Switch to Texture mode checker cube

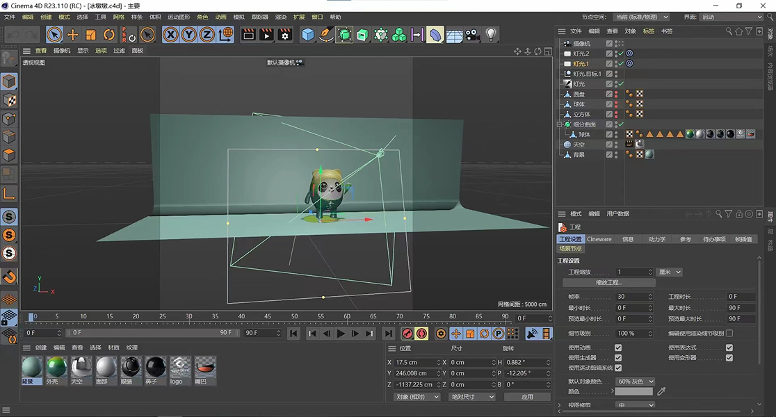point(10,100)
